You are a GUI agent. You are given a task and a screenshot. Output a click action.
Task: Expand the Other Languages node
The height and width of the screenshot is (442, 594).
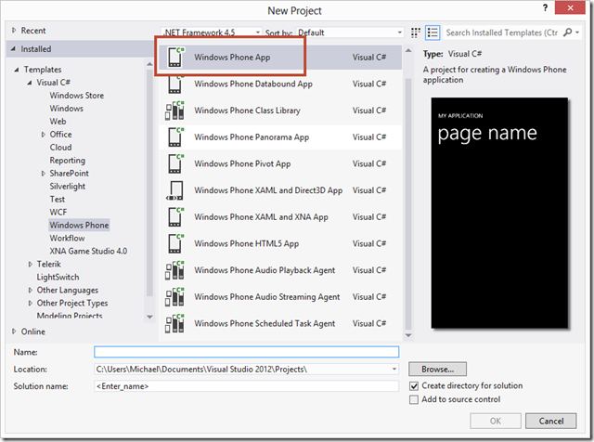point(31,290)
